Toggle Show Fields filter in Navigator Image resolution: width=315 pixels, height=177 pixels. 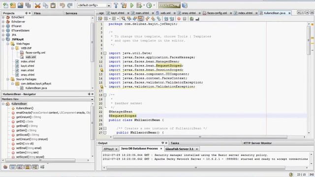13,167
